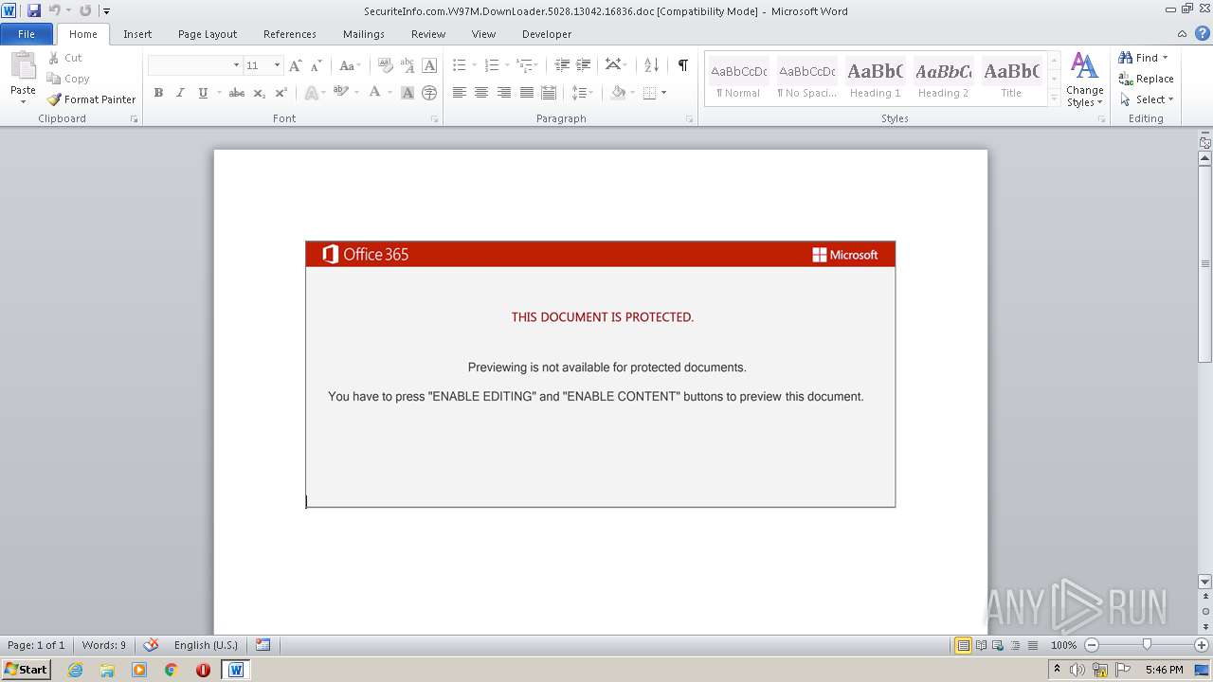This screenshot has height=682, width=1213.
Task: Switch to the Developer tab
Action: 547,34
